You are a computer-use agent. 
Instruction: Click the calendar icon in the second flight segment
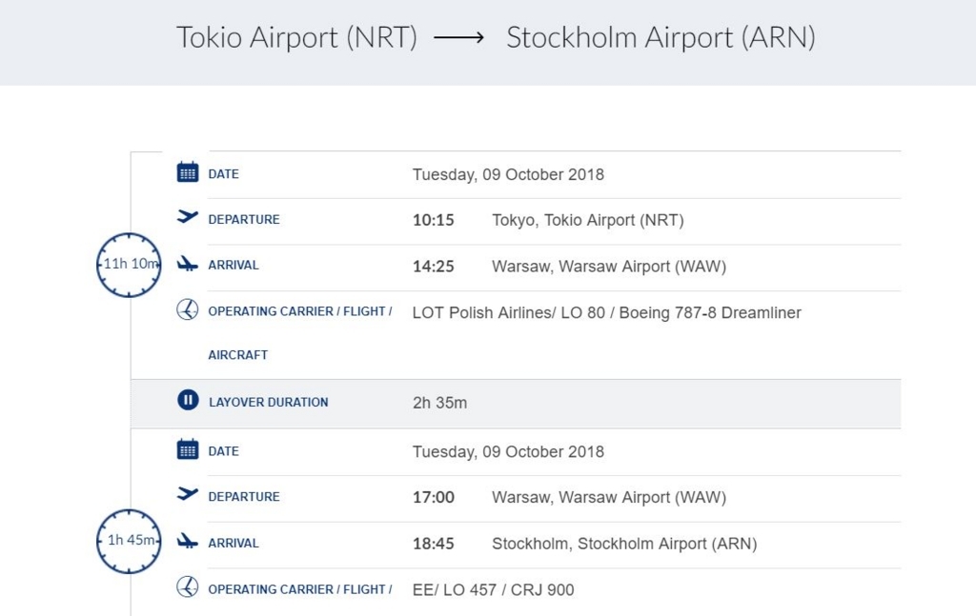coord(188,449)
